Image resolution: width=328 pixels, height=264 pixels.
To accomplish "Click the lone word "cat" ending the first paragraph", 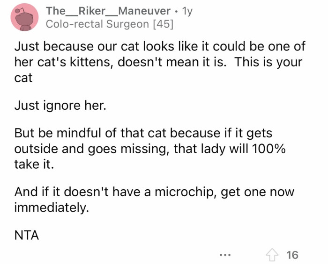I will coord(23,78).
